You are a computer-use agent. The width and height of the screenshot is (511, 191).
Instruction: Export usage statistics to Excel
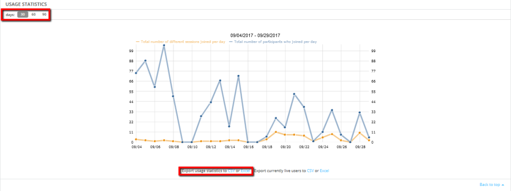point(245,171)
